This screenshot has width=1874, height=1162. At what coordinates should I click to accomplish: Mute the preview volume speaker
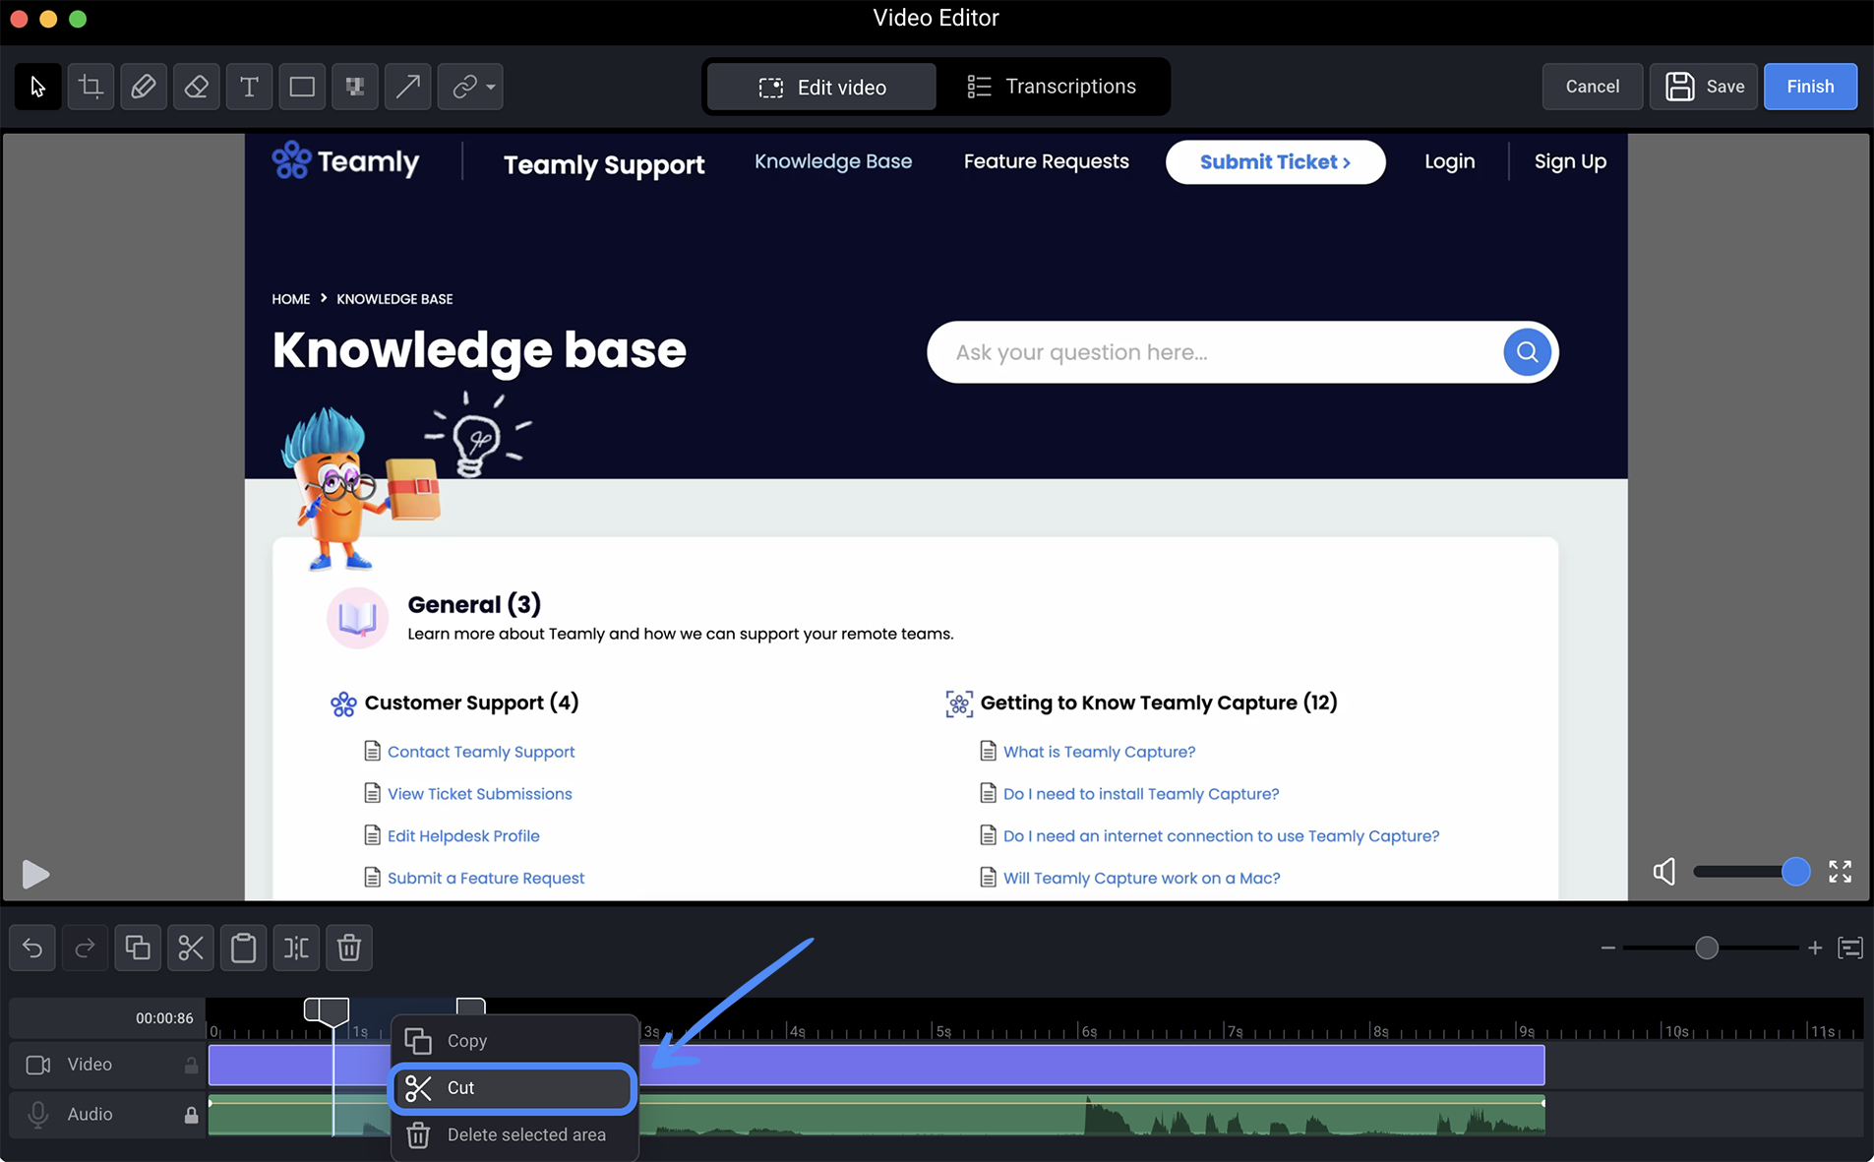click(x=1664, y=872)
